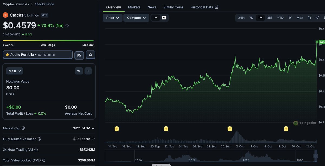Viewport: 325px width, 166px height.
Task: Click the $67.243M trading volume value
Action: (x=87, y=150)
